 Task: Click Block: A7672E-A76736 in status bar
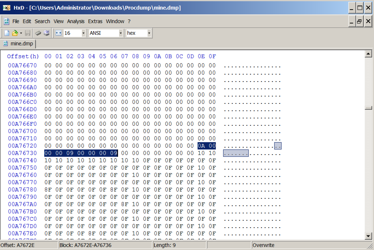pyautogui.click(x=85, y=245)
